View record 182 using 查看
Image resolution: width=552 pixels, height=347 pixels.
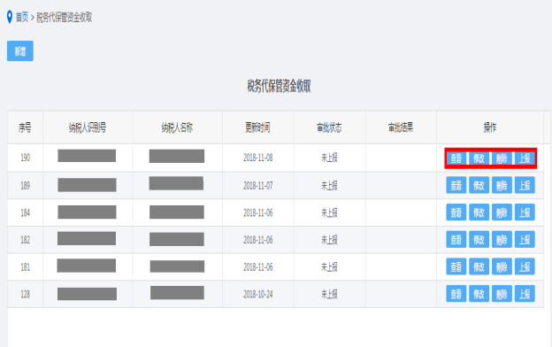tap(456, 240)
